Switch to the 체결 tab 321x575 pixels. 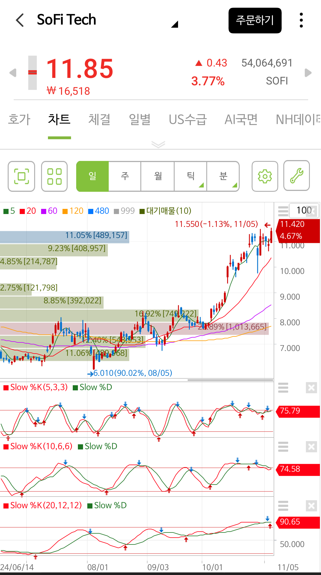pyautogui.click(x=99, y=119)
